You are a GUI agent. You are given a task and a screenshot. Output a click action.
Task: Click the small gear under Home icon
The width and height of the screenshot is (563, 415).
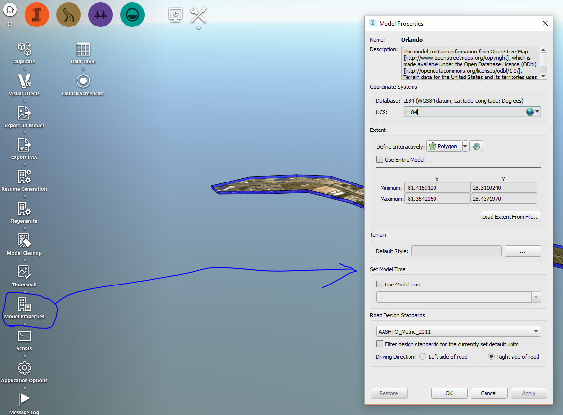pyautogui.click(x=10, y=24)
